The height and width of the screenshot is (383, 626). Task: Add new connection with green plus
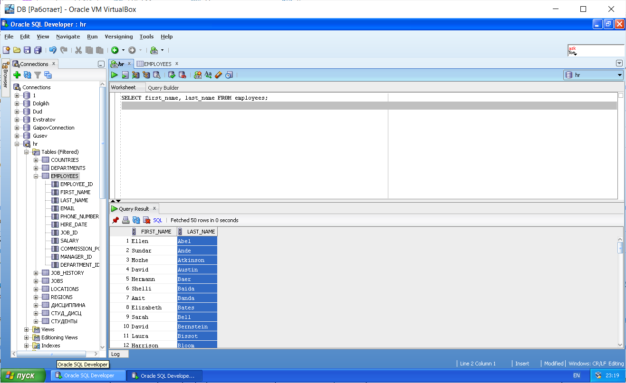click(x=17, y=75)
